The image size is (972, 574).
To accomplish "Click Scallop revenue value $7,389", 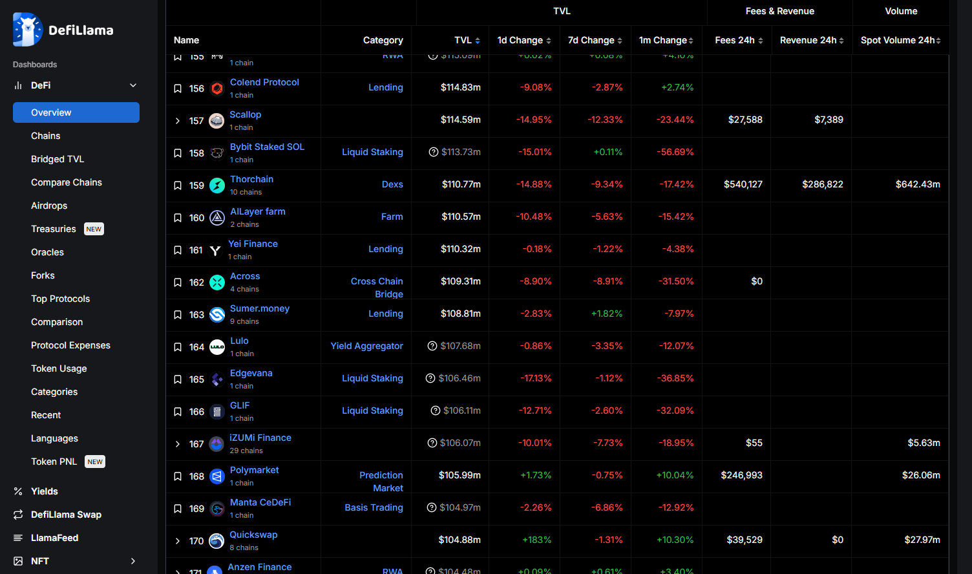I will [829, 120].
